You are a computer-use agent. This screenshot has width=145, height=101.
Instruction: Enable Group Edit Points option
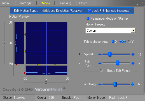tap(101, 70)
